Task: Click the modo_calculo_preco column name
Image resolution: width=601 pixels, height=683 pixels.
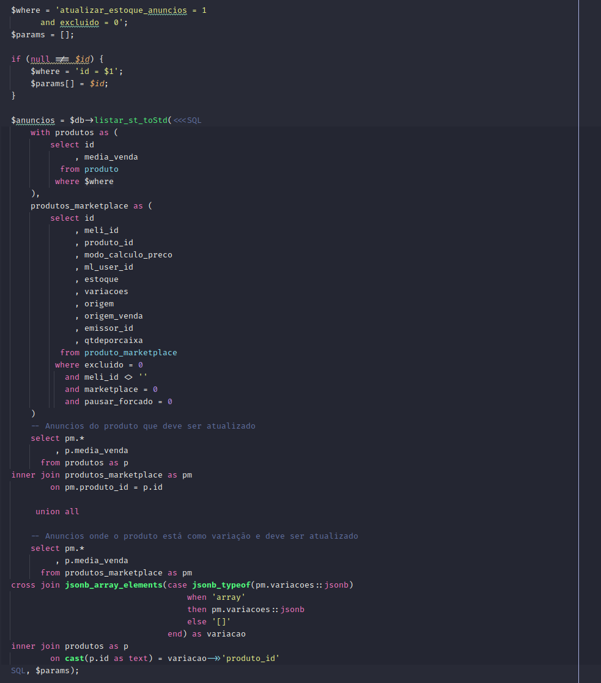Action: (128, 255)
